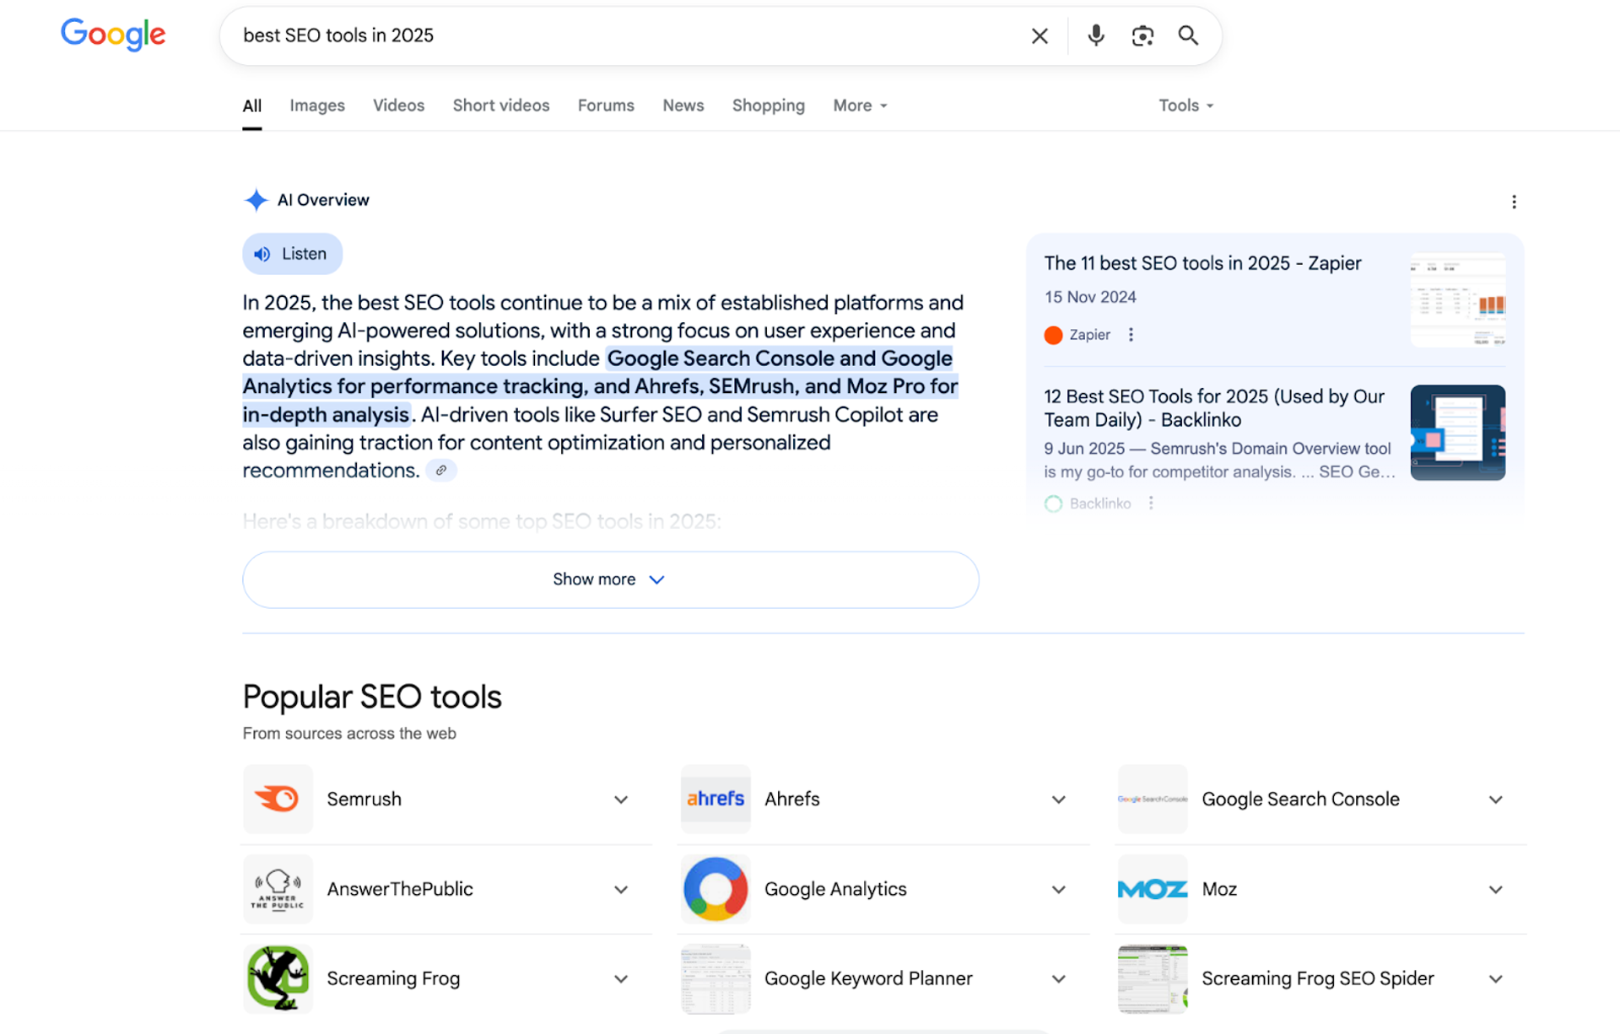The height and width of the screenshot is (1034, 1620).
Task: Select the All results tab
Action: pyautogui.click(x=251, y=105)
